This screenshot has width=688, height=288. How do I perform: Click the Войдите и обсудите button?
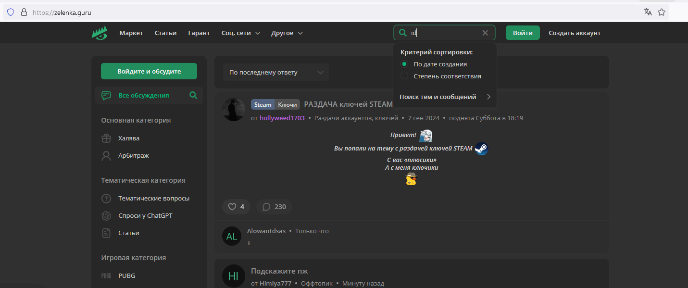click(149, 71)
